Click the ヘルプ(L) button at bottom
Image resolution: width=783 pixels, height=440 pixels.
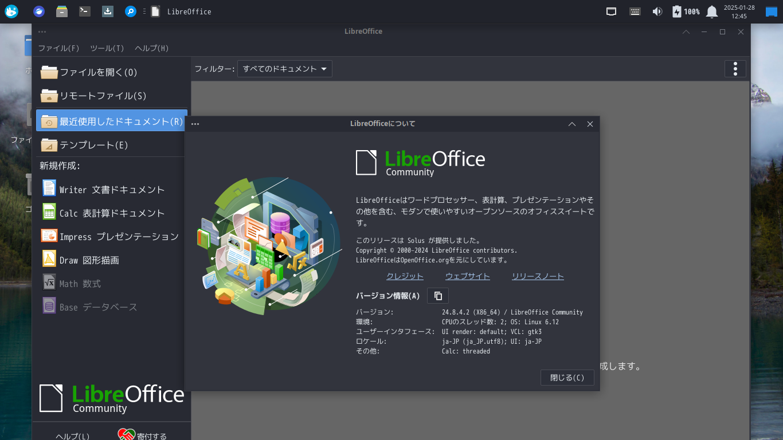(72, 436)
